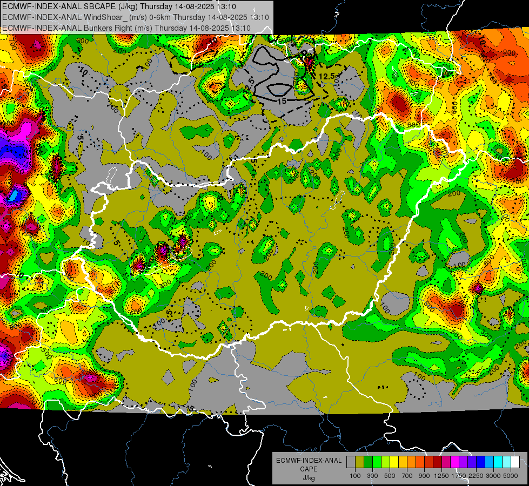Click the pure blue legend swatch
This screenshot has width=529, height=486.
[x=481, y=462]
